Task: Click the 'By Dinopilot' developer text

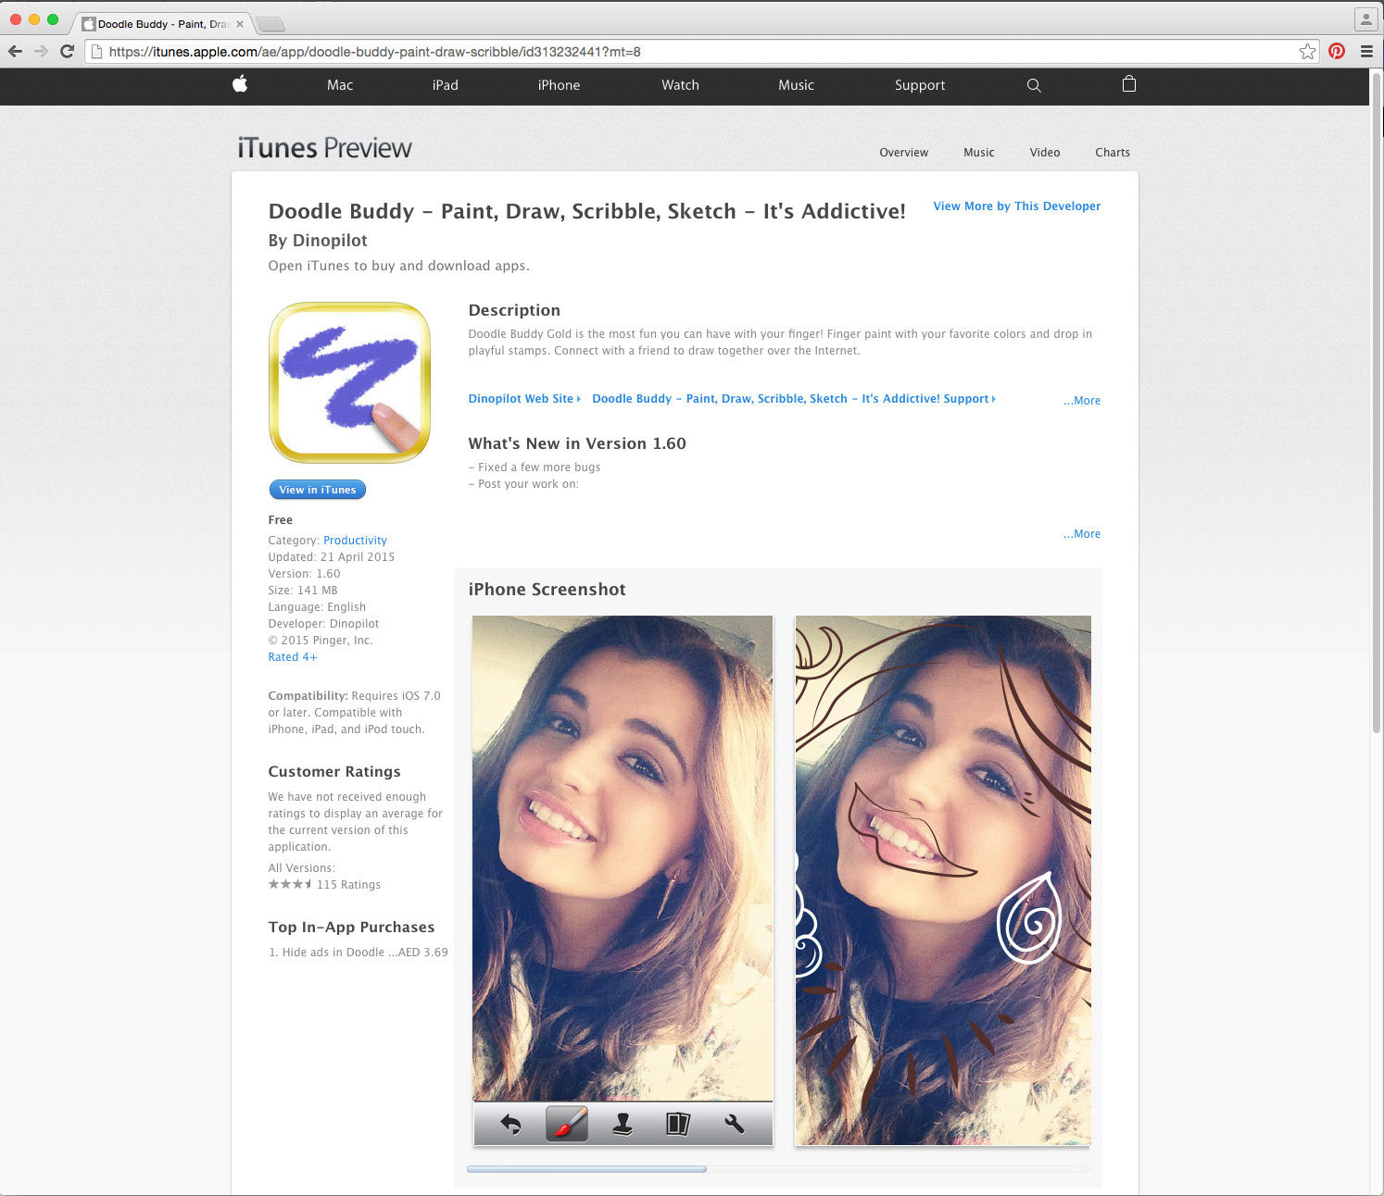Action: click(318, 241)
